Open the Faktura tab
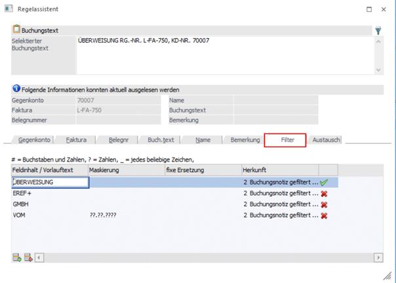This screenshot has width=396, height=283. [x=76, y=140]
